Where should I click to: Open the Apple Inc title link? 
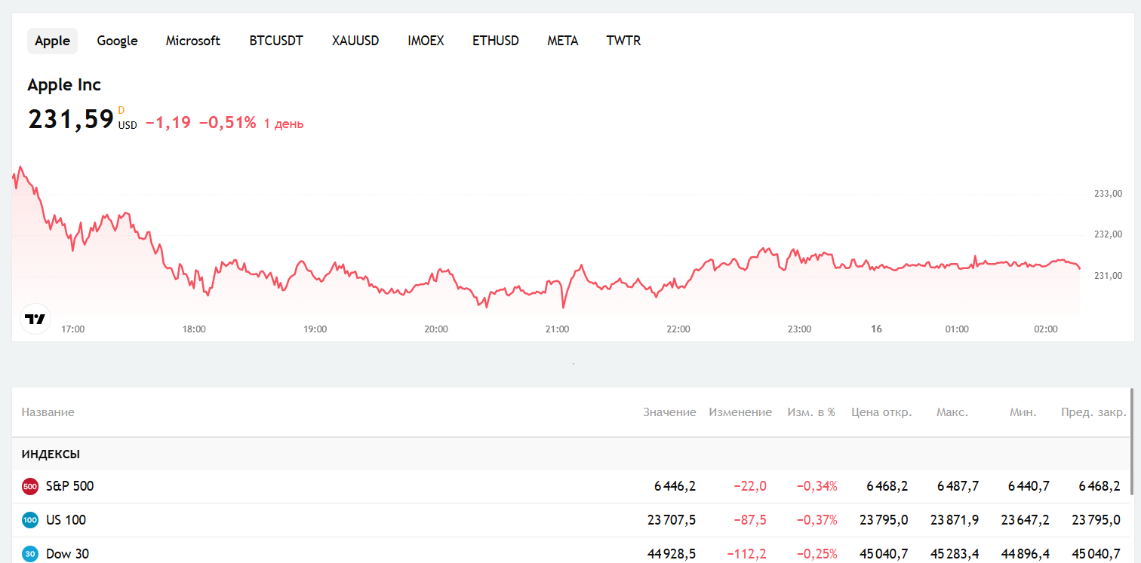click(x=64, y=85)
